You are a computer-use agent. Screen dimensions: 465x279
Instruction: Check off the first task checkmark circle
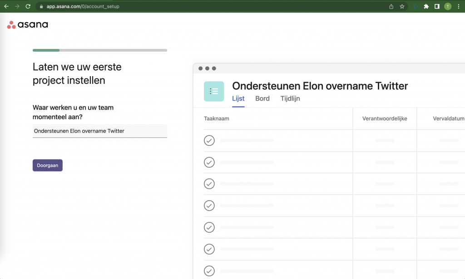point(209,140)
